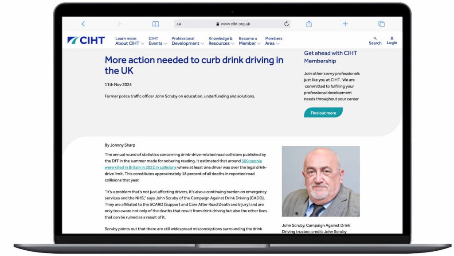Image resolution: width=454 pixels, height=256 pixels.
Task: Open the Share sheet icon
Action: click(309, 23)
